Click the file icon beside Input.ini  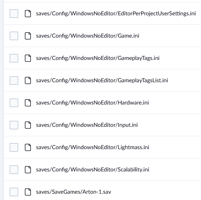coord(28,125)
